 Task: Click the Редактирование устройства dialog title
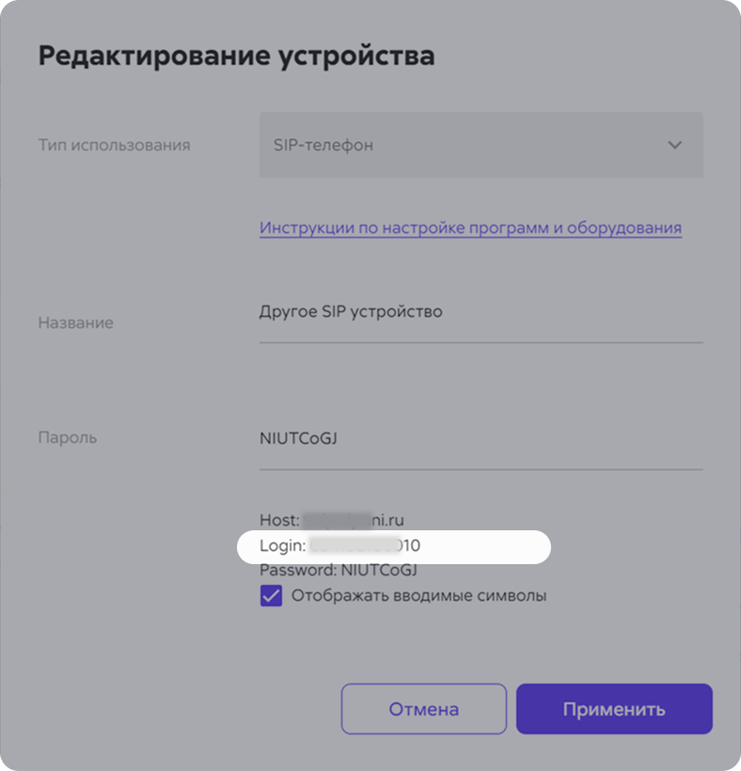tap(236, 55)
